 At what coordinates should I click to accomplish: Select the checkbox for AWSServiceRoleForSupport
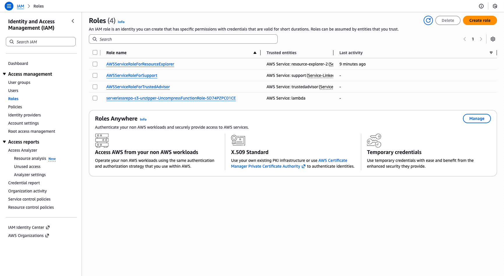coord(95,75)
